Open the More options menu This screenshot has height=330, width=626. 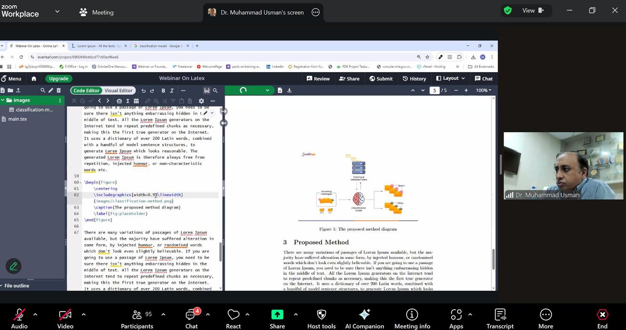[546, 319]
